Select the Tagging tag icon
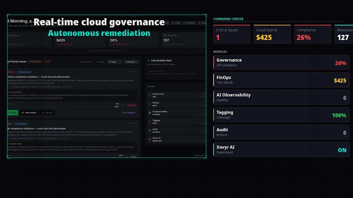The height and width of the screenshot is (198, 353). [149, 121]
